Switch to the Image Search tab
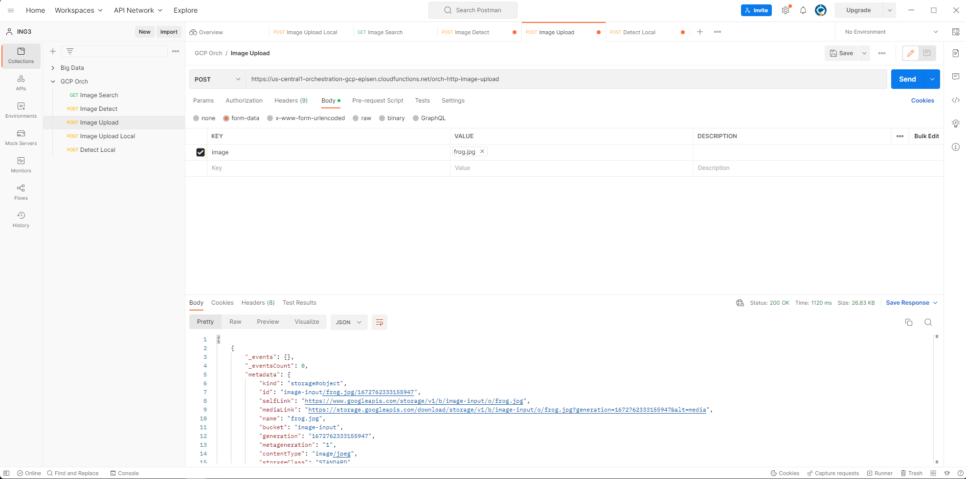The width and height of the screenshot is (966, 479). [x=384, y=32]
